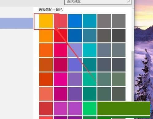
Task: Click the scrollbar up arrow at top
Action: click(133, 8)
